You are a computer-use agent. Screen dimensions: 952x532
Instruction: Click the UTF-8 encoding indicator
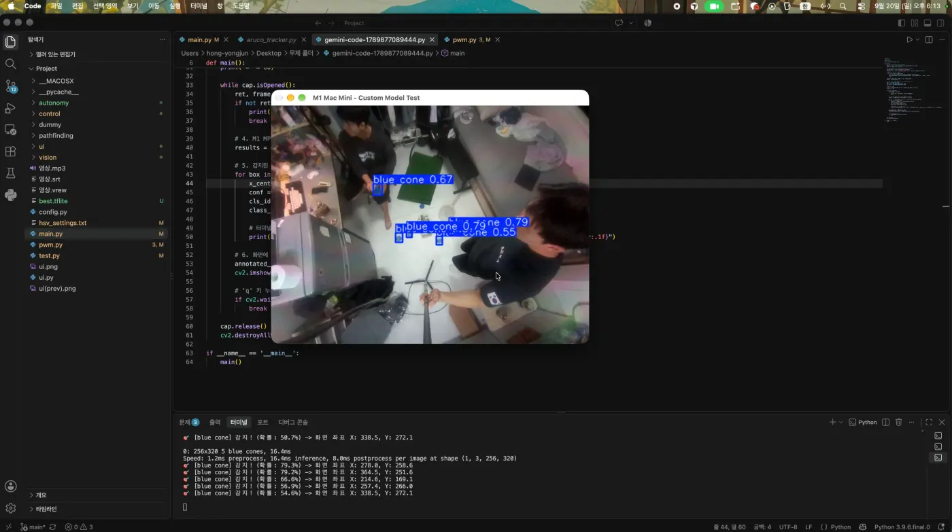(x=788, y=527)
